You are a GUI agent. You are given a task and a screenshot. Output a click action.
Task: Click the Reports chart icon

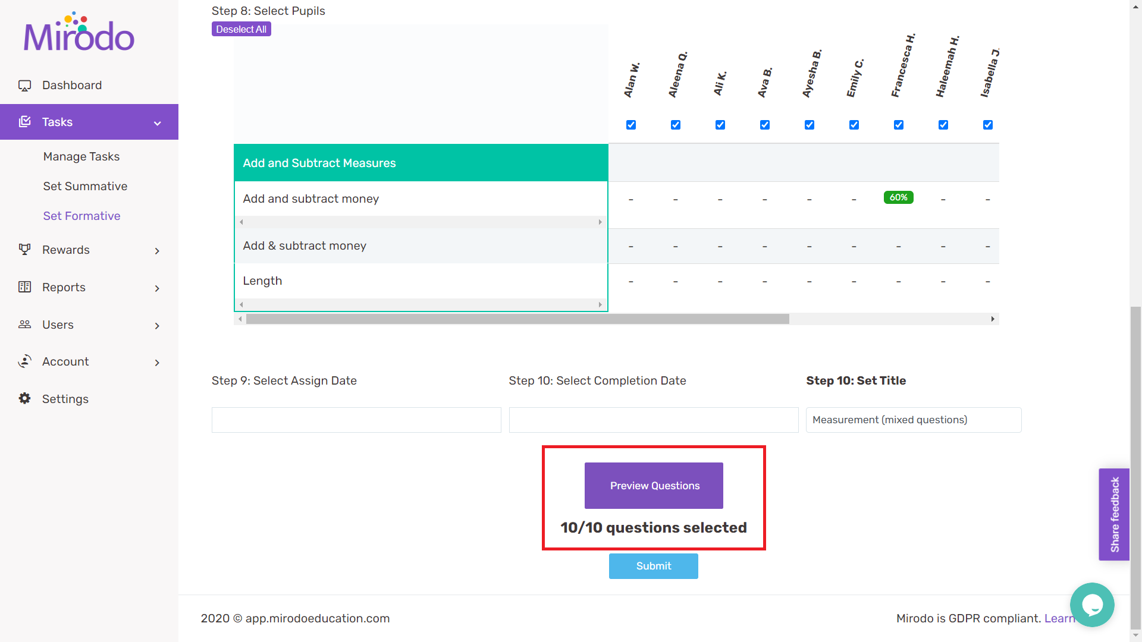24,287
